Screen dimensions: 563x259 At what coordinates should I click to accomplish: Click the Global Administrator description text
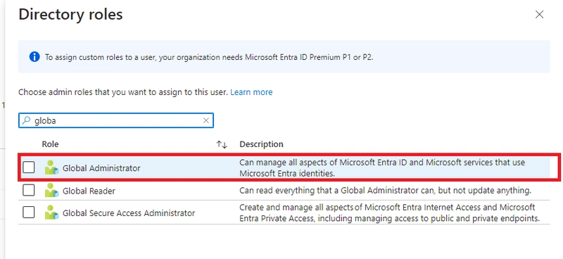382,168
